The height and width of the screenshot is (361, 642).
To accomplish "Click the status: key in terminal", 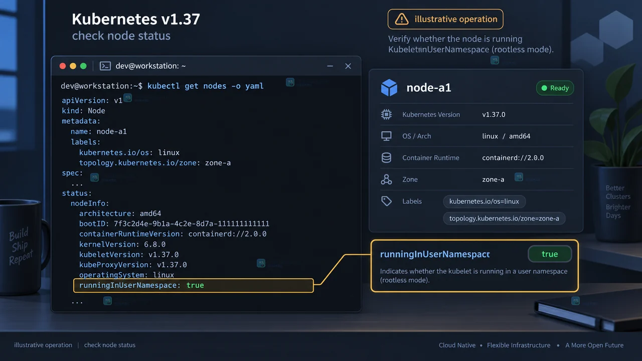I will [x=77, y=193].
